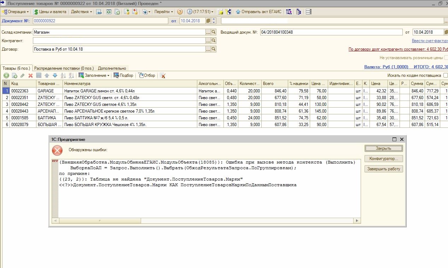Viewport: 448px width, 268px height.
Task: Click the red delete row icon
Action: point(30,75)
